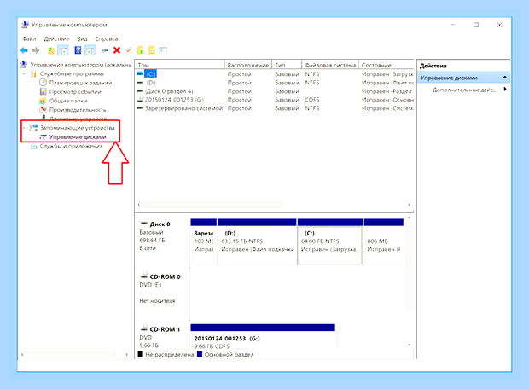Toggle the Show/Hide action pane toolbar icon

[x=90, y=50]
